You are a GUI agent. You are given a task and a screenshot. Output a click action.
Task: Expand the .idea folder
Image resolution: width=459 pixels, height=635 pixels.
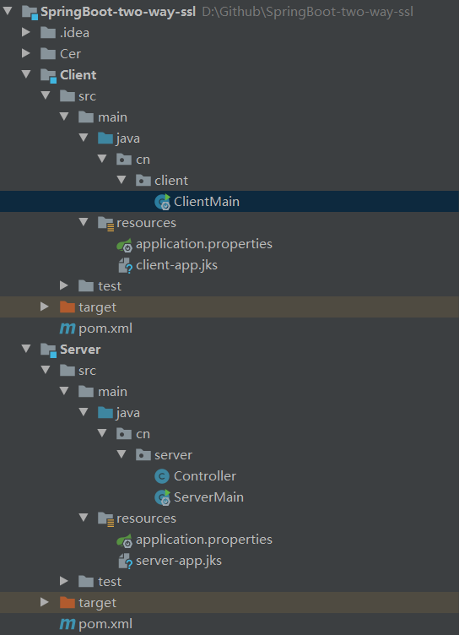pos(26,32)
